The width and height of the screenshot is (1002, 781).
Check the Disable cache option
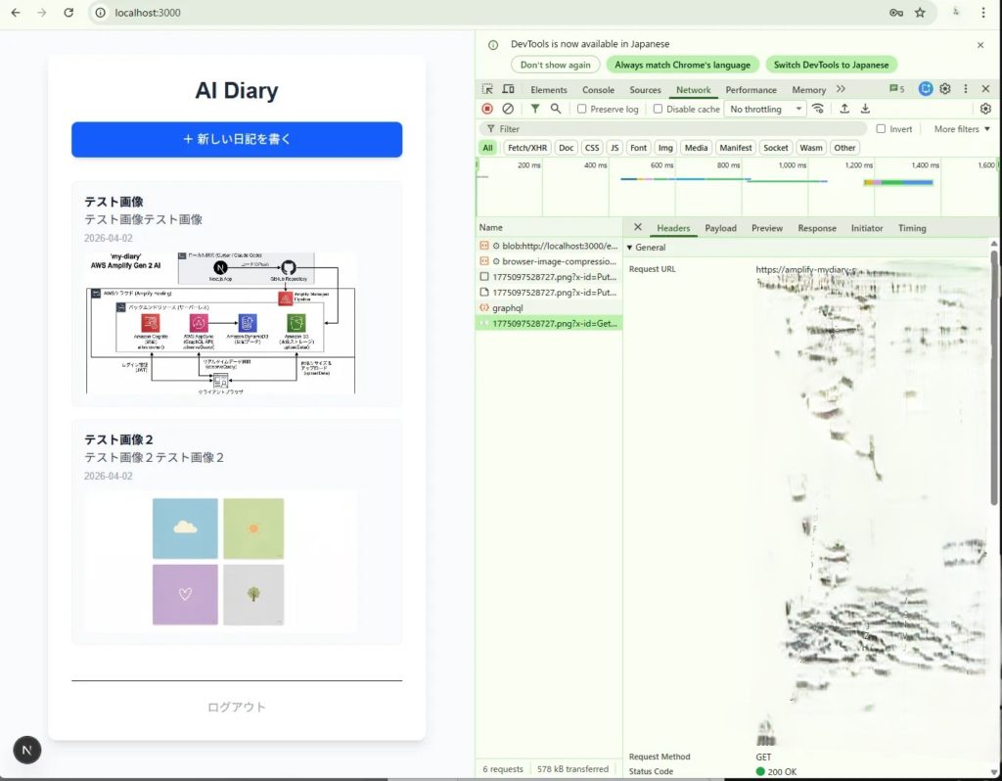[659, 110]
